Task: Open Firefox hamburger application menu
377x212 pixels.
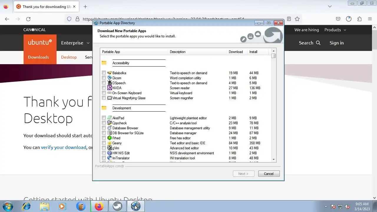Action: coord(370,19)
